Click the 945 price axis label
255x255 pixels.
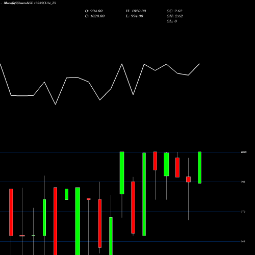coord(243,241)
